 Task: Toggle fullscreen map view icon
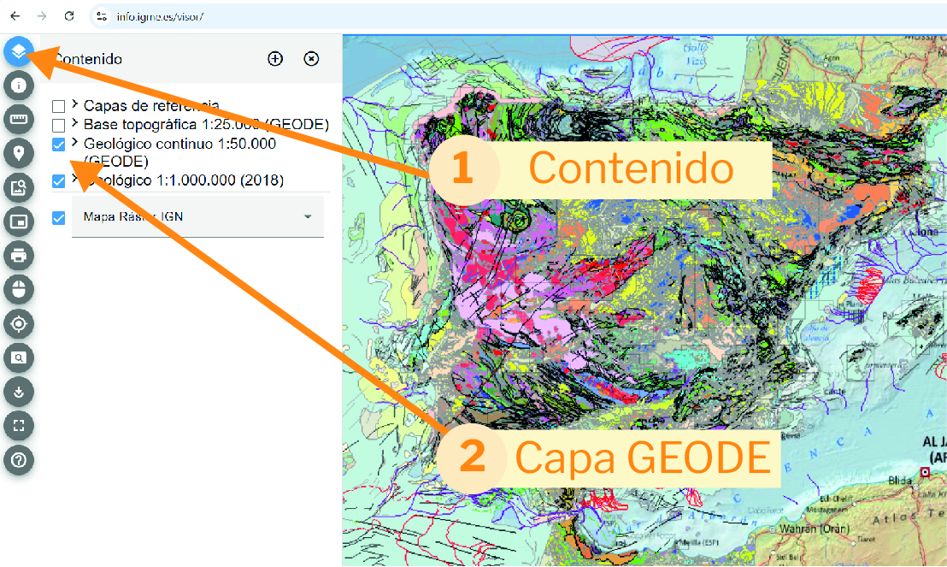click(x=19, y=425)
